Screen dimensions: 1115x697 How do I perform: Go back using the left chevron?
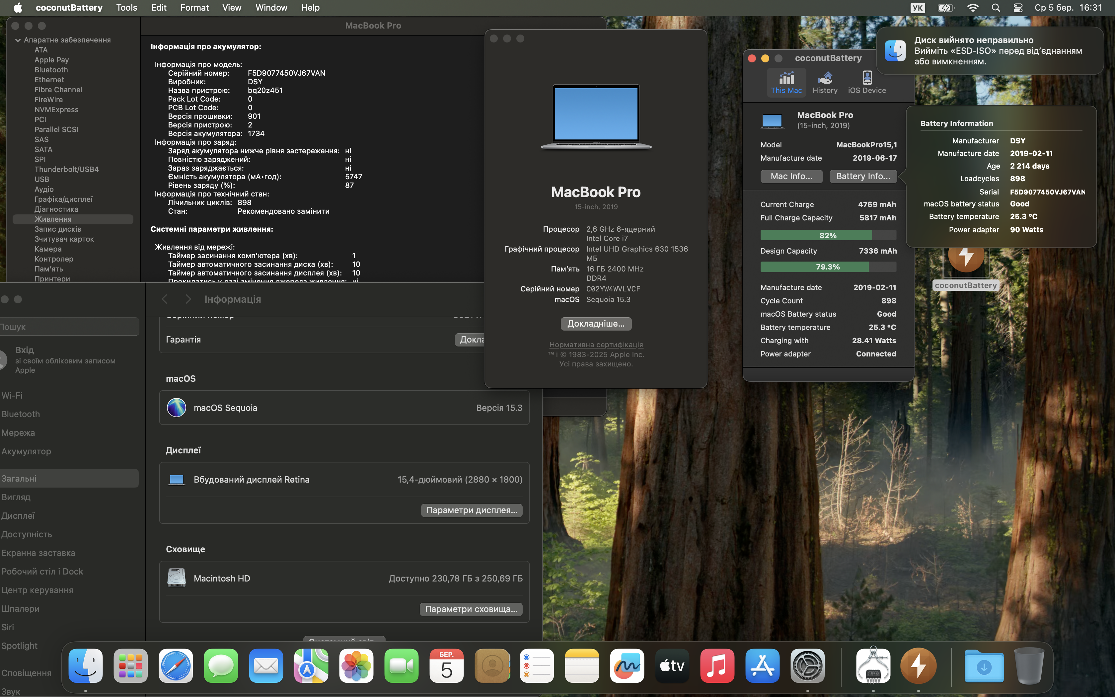point(165,299)
